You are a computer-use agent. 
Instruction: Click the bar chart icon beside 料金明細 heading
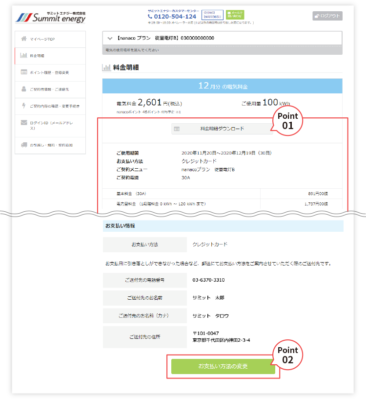pyautogui.click(x=105, y=67)
